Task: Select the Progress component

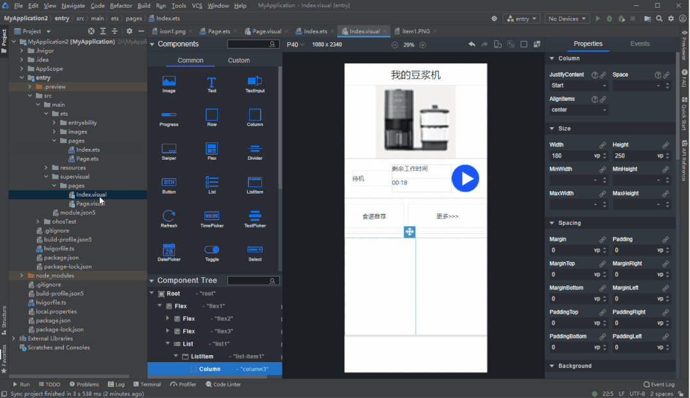Action: coord(169,118)
